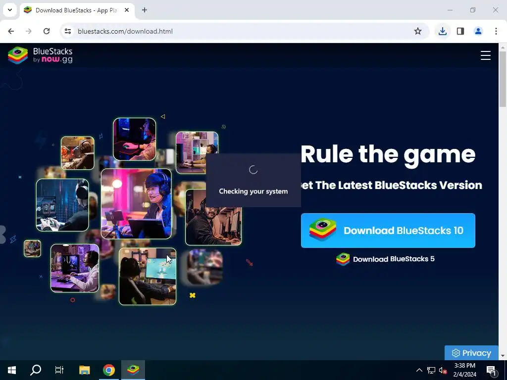Click the scrollbar down arrow
The height and width of the screenshot is (380, 507).
[503, 356]
